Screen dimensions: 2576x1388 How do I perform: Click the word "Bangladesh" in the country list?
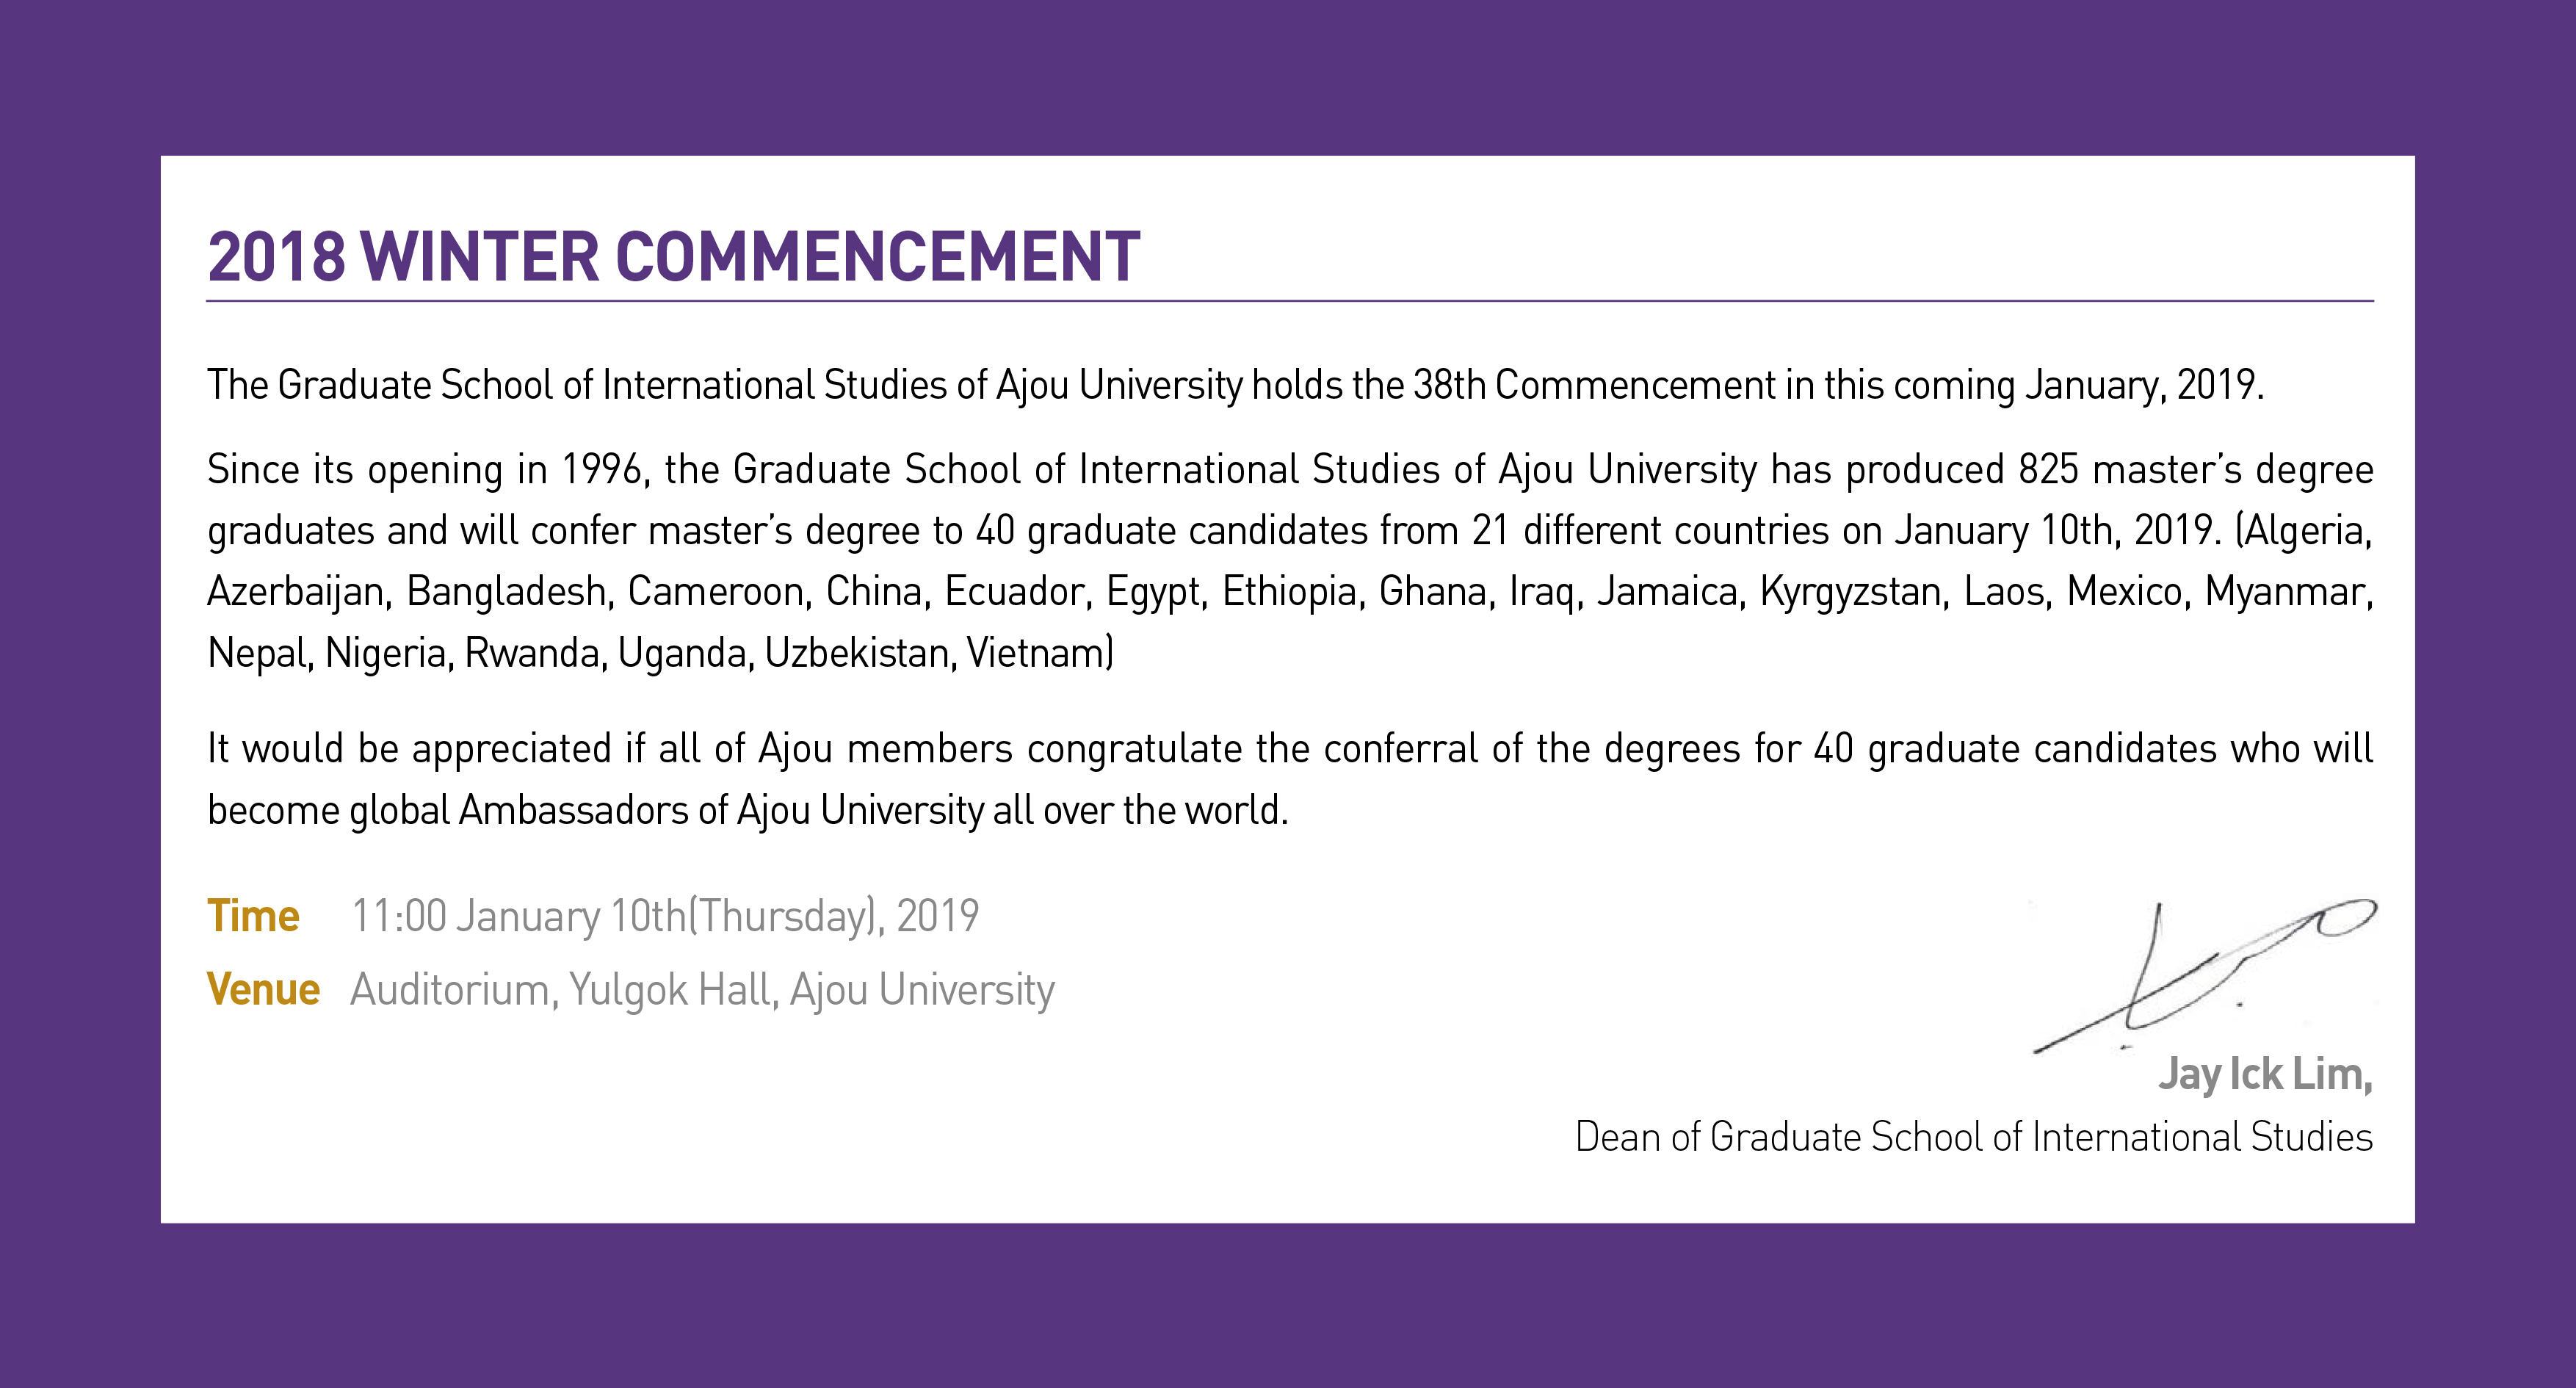[508, 592]
